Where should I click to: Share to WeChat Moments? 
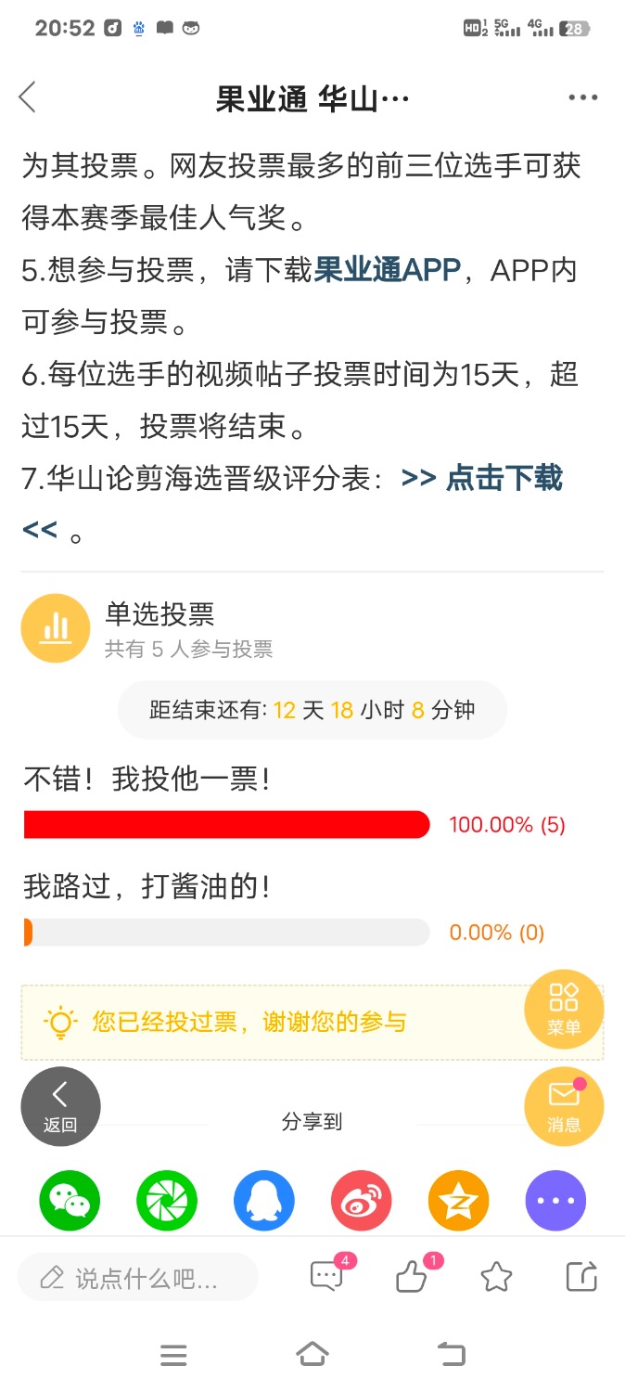point(167,1201)
